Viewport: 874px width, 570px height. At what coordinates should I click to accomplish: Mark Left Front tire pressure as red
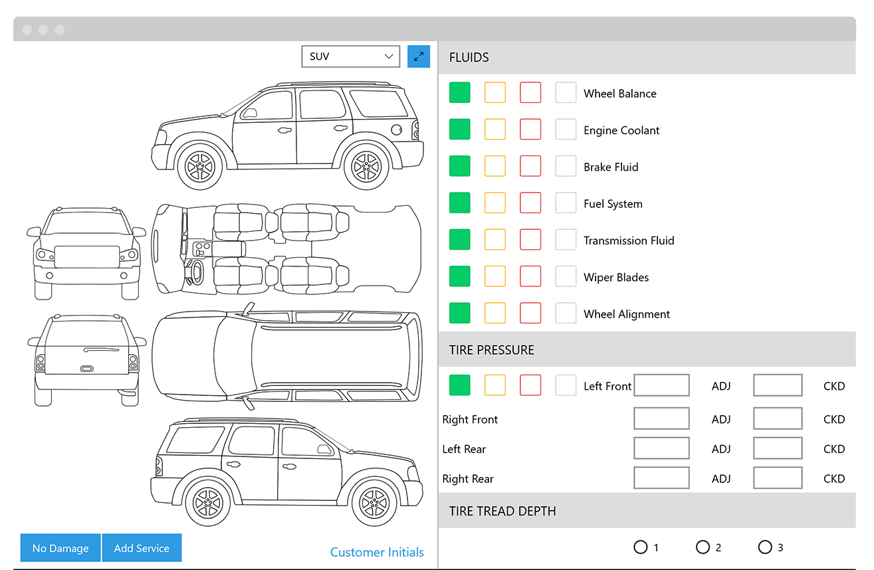click(x=530, y=385)
